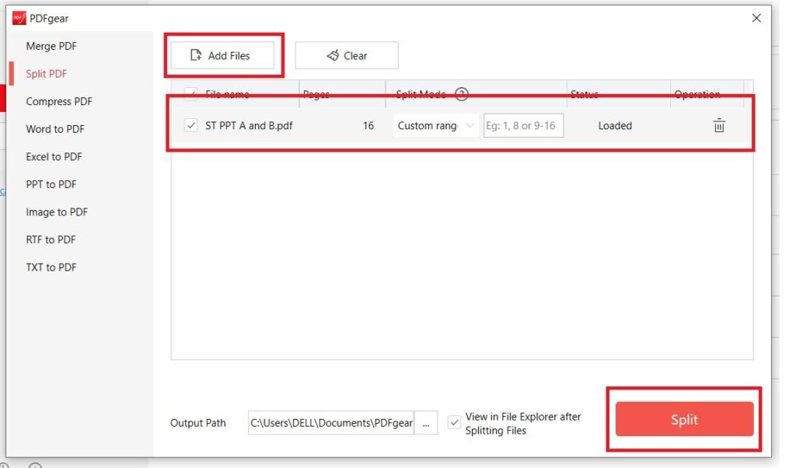
Task: Select Image to PDF option
Action: (x=57, y=211)
